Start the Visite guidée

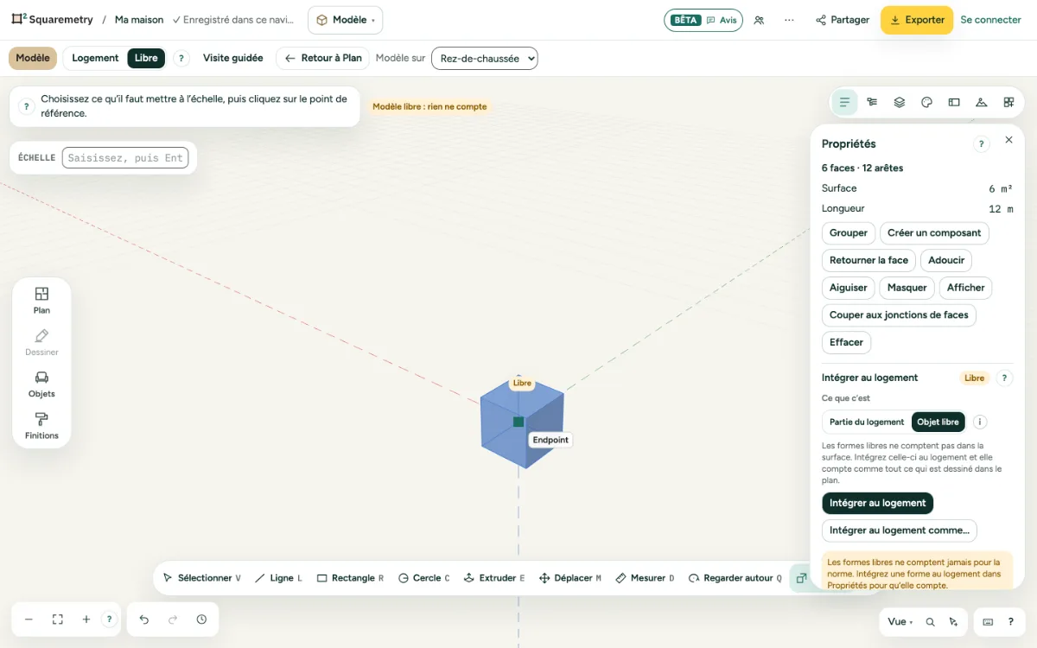[x=233, y=58]
